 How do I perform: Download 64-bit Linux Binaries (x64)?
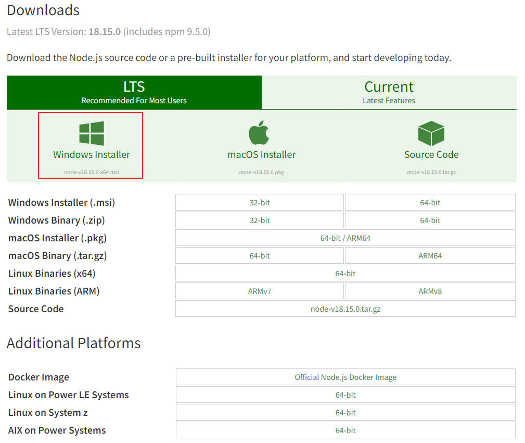(345, 274)
